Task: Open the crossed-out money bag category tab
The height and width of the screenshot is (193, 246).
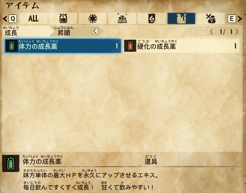Action: pyautogui.click(x=211, y=19)
